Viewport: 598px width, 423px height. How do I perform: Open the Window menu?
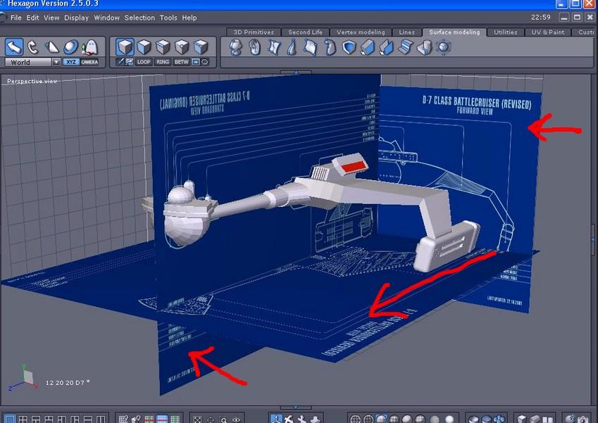click(107, 18)
